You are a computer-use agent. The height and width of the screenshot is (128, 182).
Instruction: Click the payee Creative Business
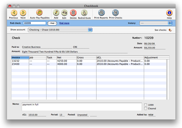31,47
